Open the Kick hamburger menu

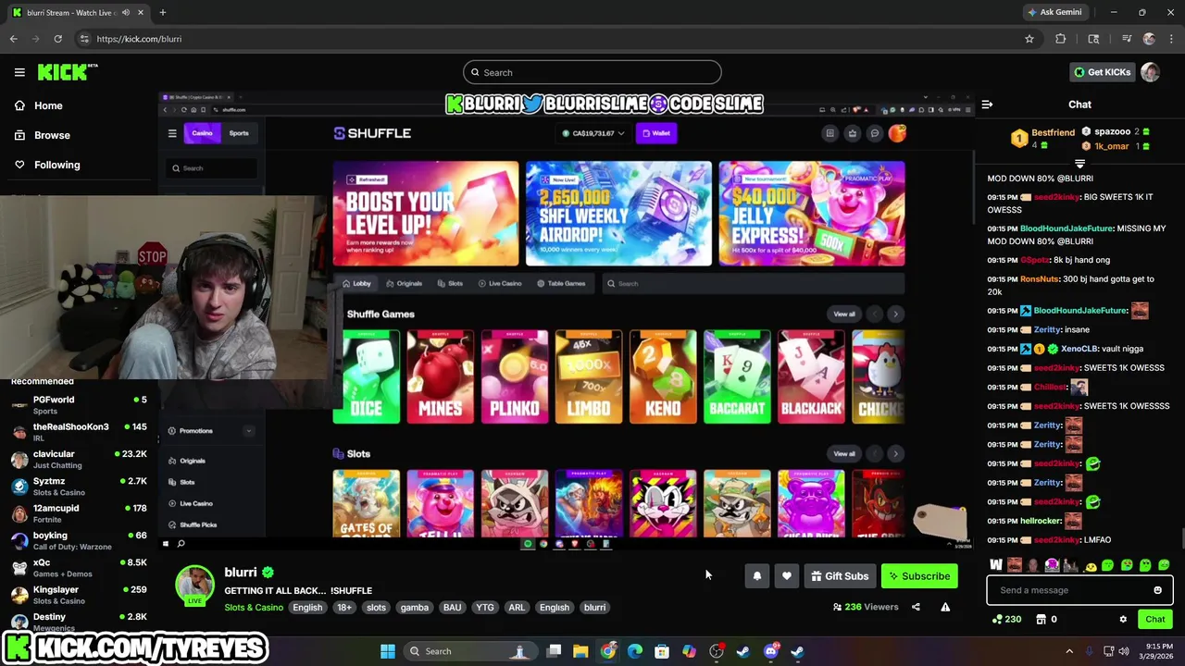pyautogui.click(x=19, y=72)
